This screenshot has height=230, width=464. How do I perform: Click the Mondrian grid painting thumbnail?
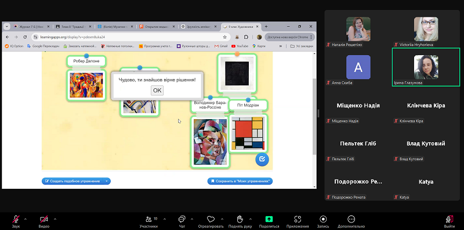(248, 134)
